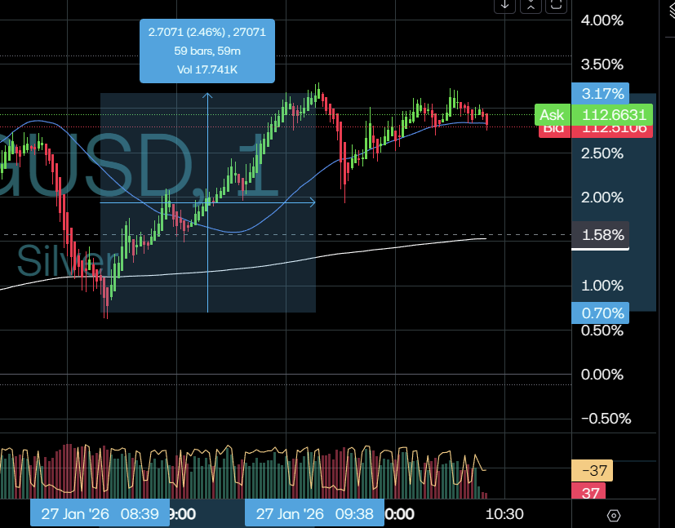This screenshot has height=528, width=675.
Task: Click the down arrow icon above the chart
Action: [505, 5]
